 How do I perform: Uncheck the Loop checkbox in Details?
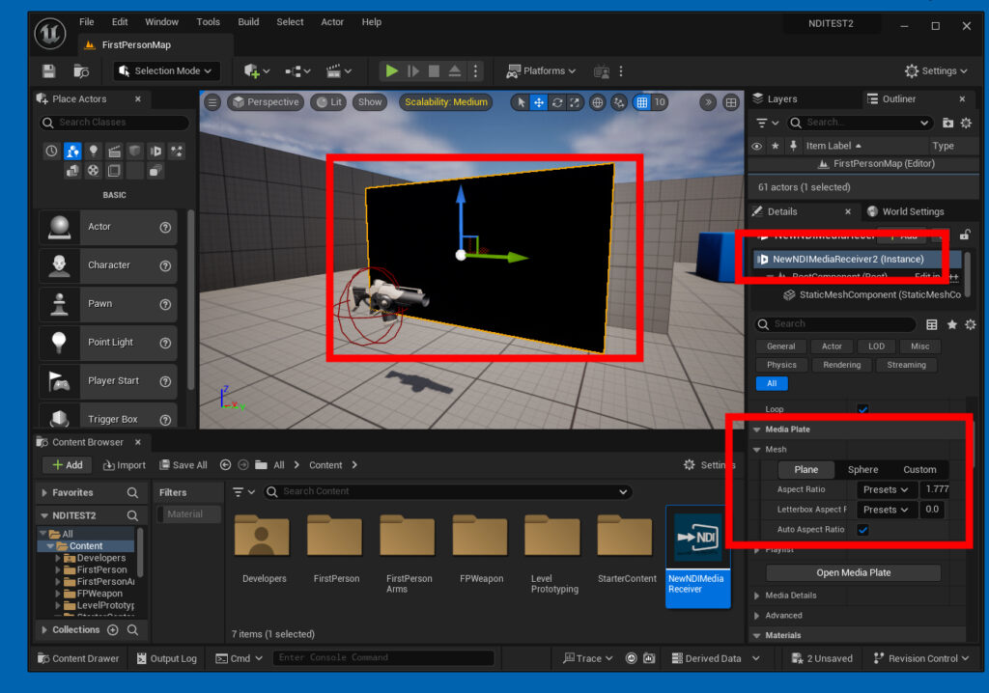click(862, 408)
